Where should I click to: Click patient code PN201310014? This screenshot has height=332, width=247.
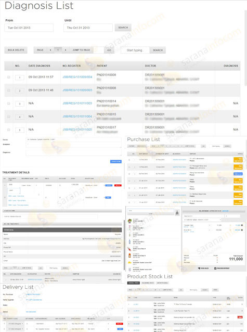(106, 101)
